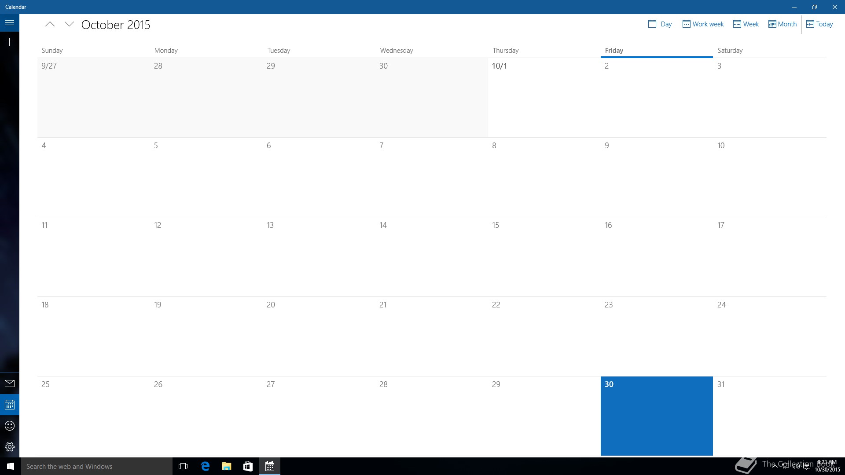Open Calendar settings gear

tap(10, 447)
